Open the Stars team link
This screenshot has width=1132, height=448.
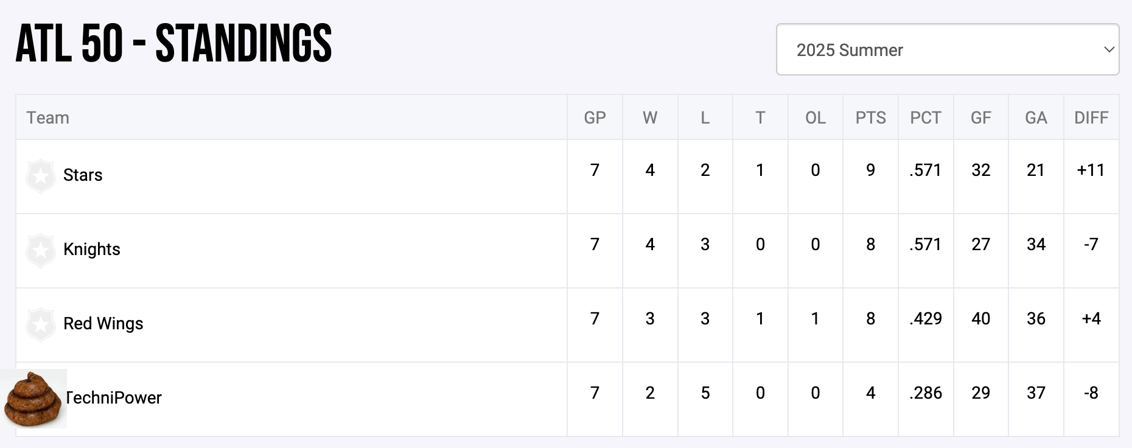point(83,175)
